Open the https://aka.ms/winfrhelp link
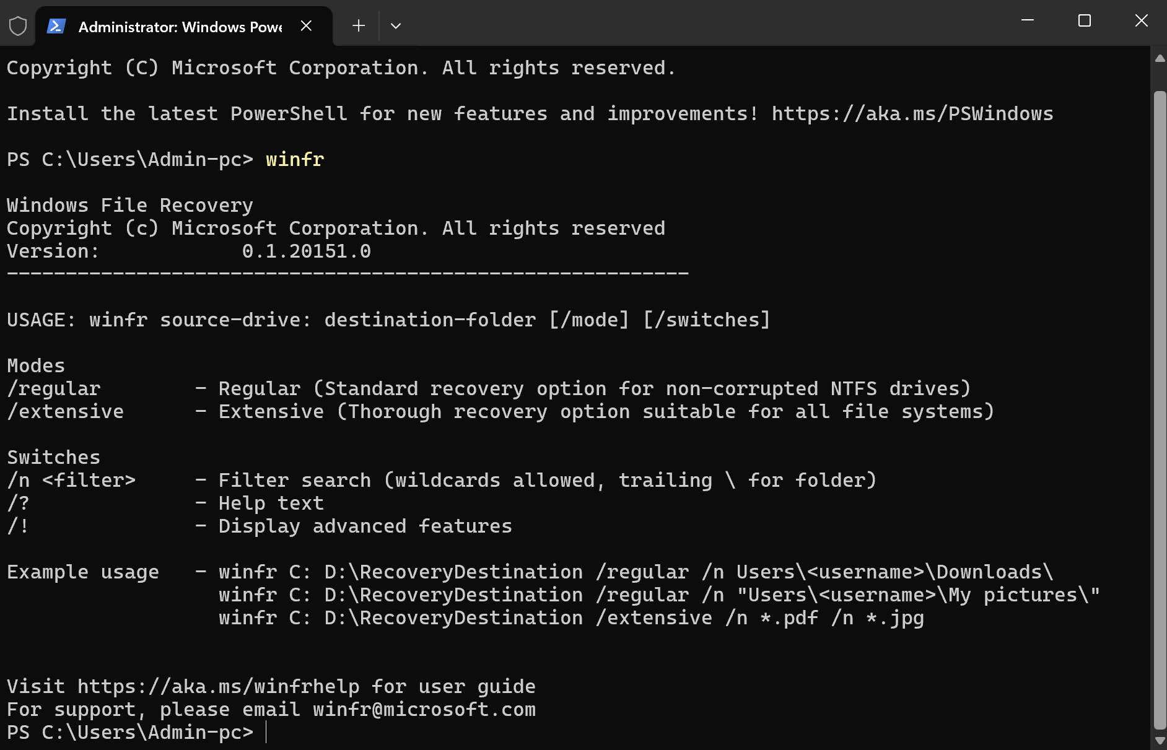 coord(218,687)
